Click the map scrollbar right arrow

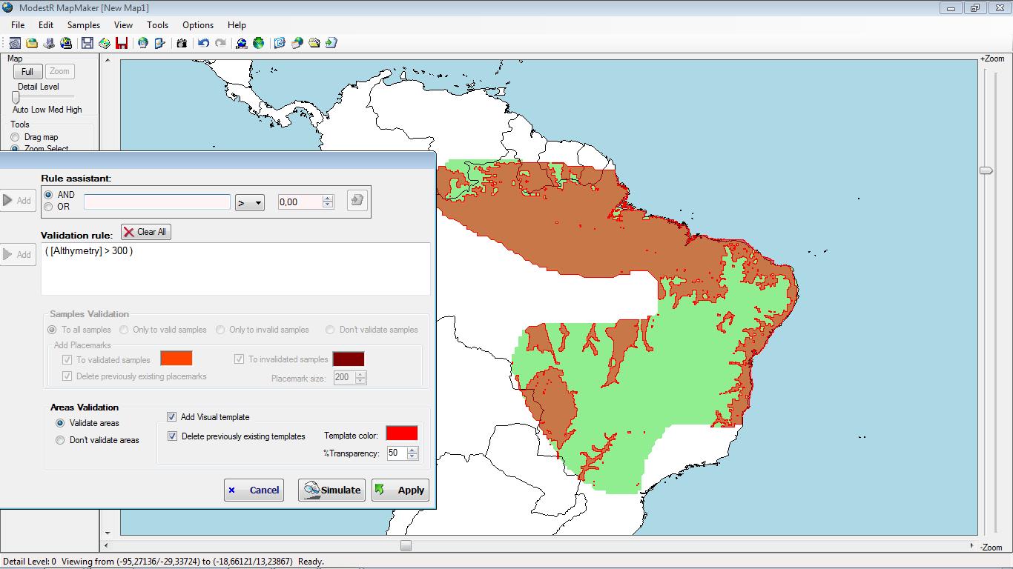(972, 546)
